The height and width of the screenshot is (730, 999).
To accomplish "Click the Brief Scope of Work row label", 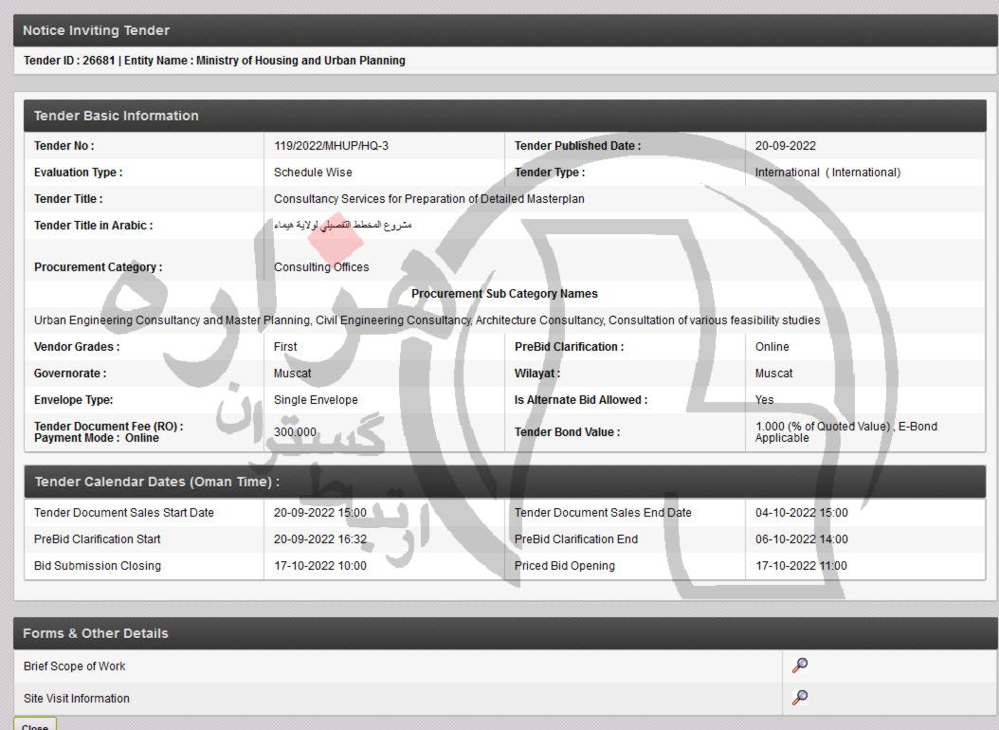I will pyautogui.click(x=74, y=666).
